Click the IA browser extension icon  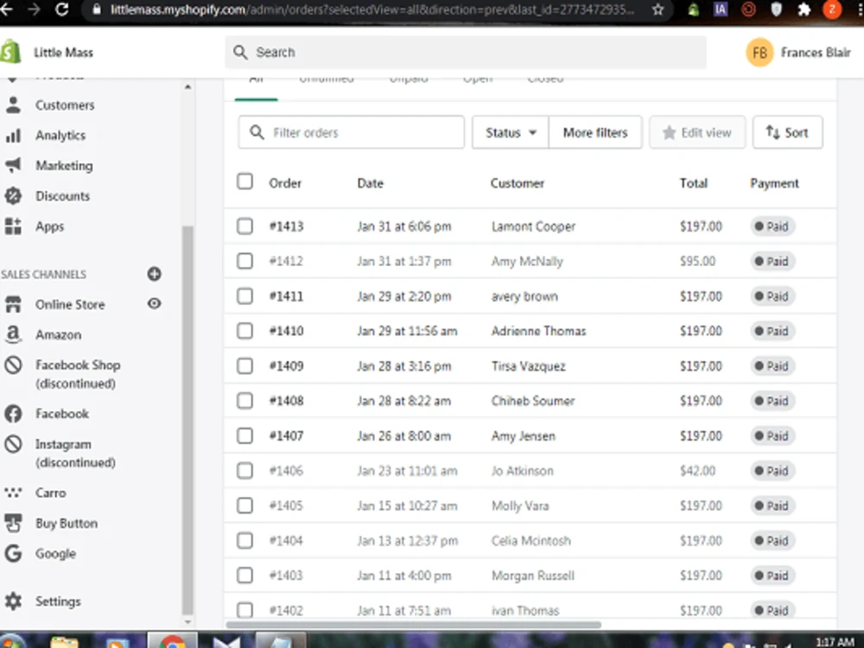[x=721, y=10]
